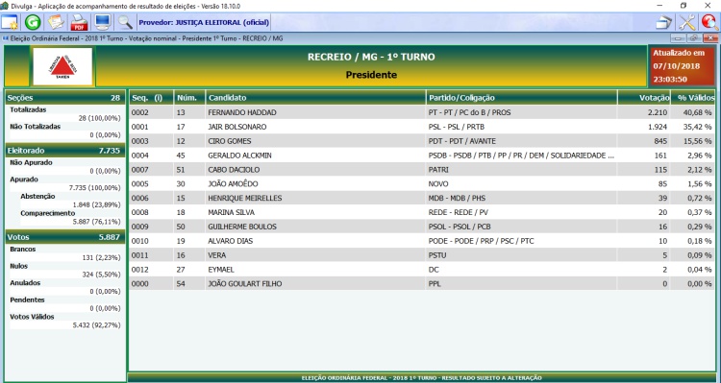
Task: Sort table by Candidato column header
Action: [315, 97]
